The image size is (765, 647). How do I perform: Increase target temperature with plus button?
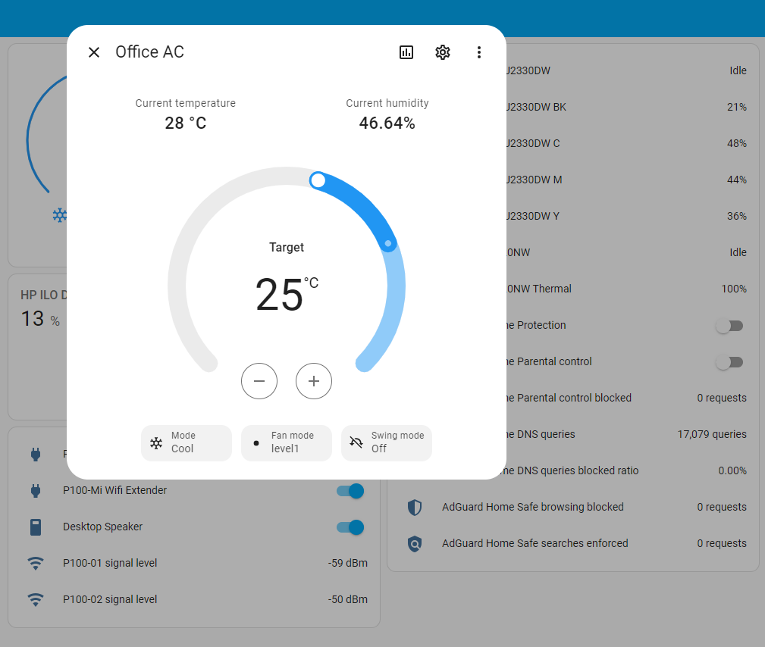(x=314, y=381)
